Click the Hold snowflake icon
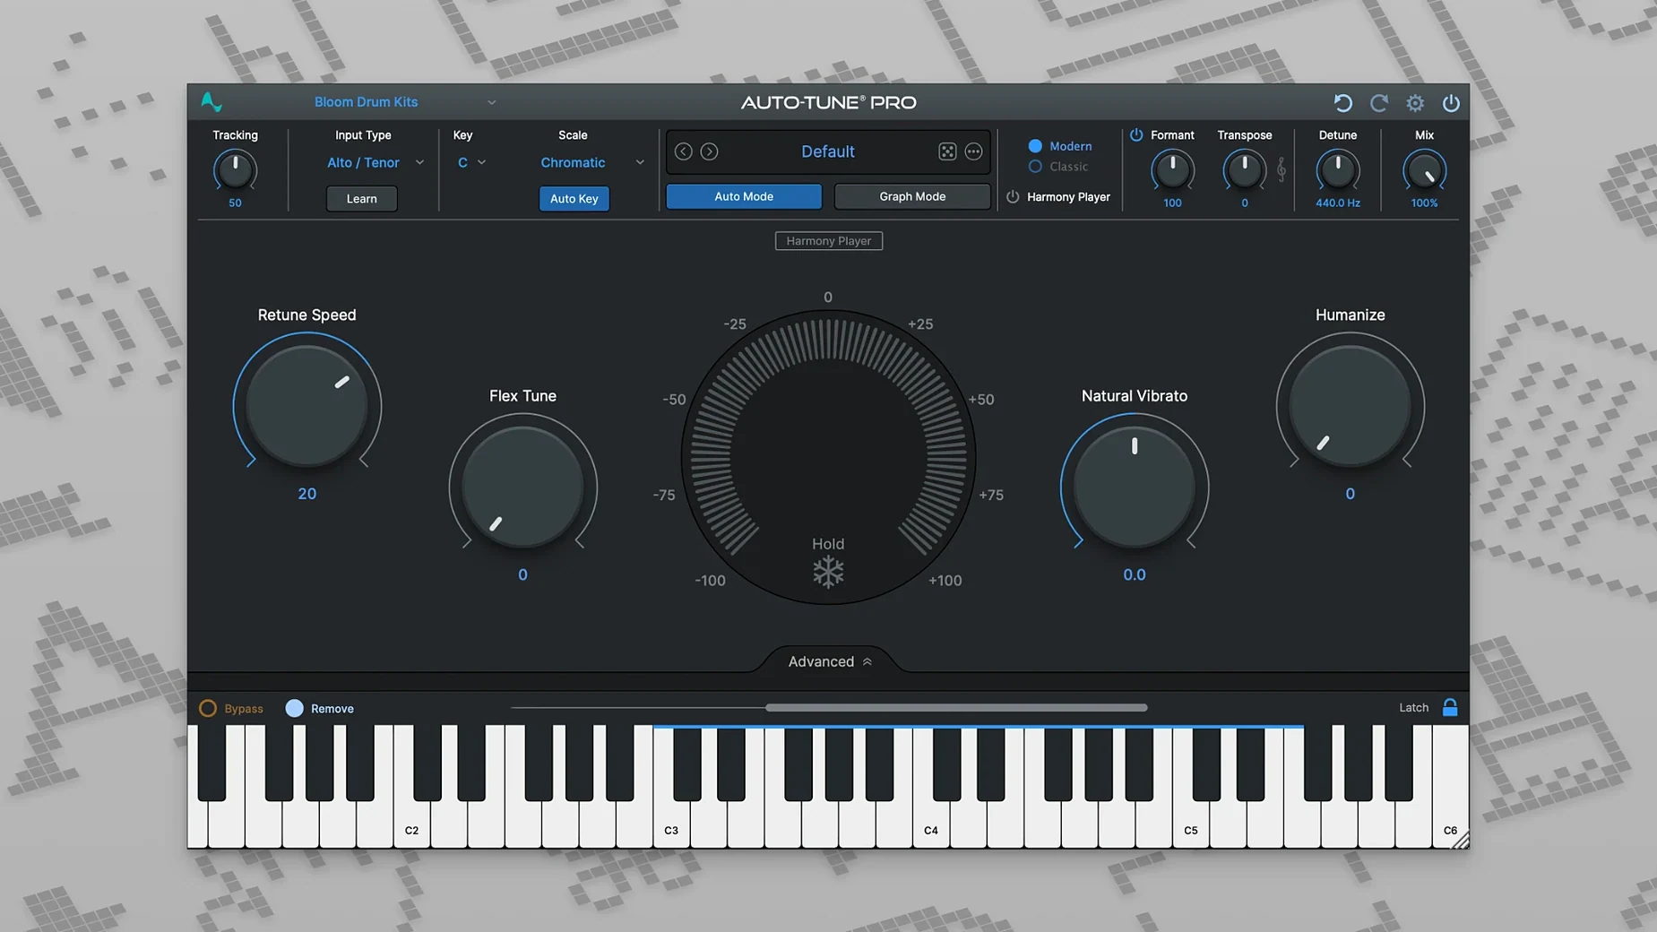The width and height of the screenshot is (1657, 932). [x=828, y=572]
